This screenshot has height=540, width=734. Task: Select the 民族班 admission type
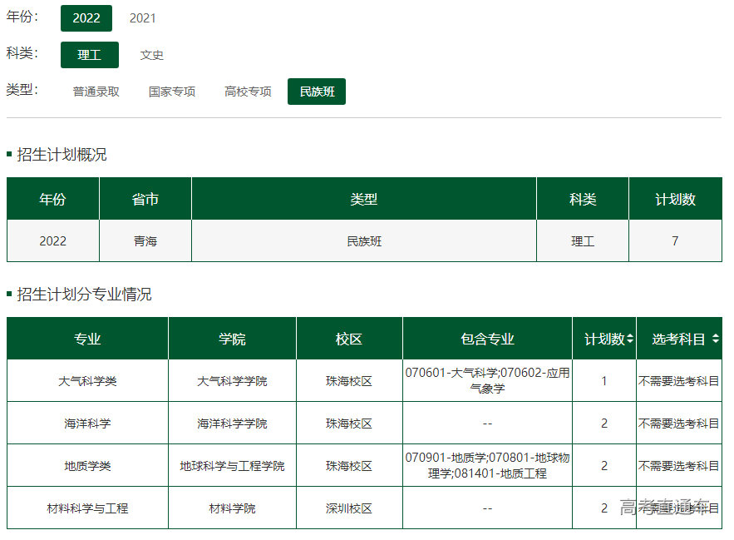(317, 92)
